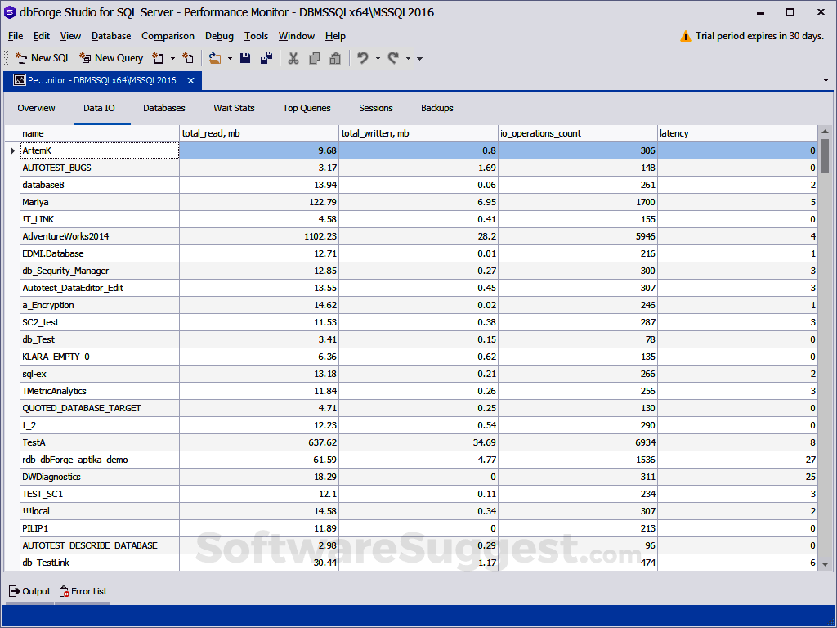Click the Undo arrow icon
Image resolution: width=837 pixels, height=628 pixels.
(x=361, y=58)
